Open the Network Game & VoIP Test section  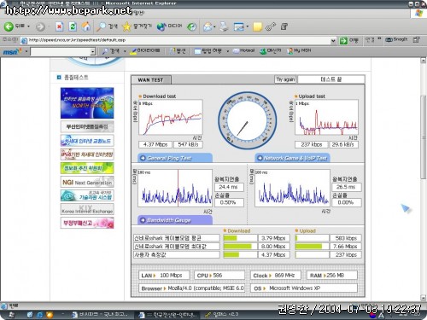pos(292,158)
